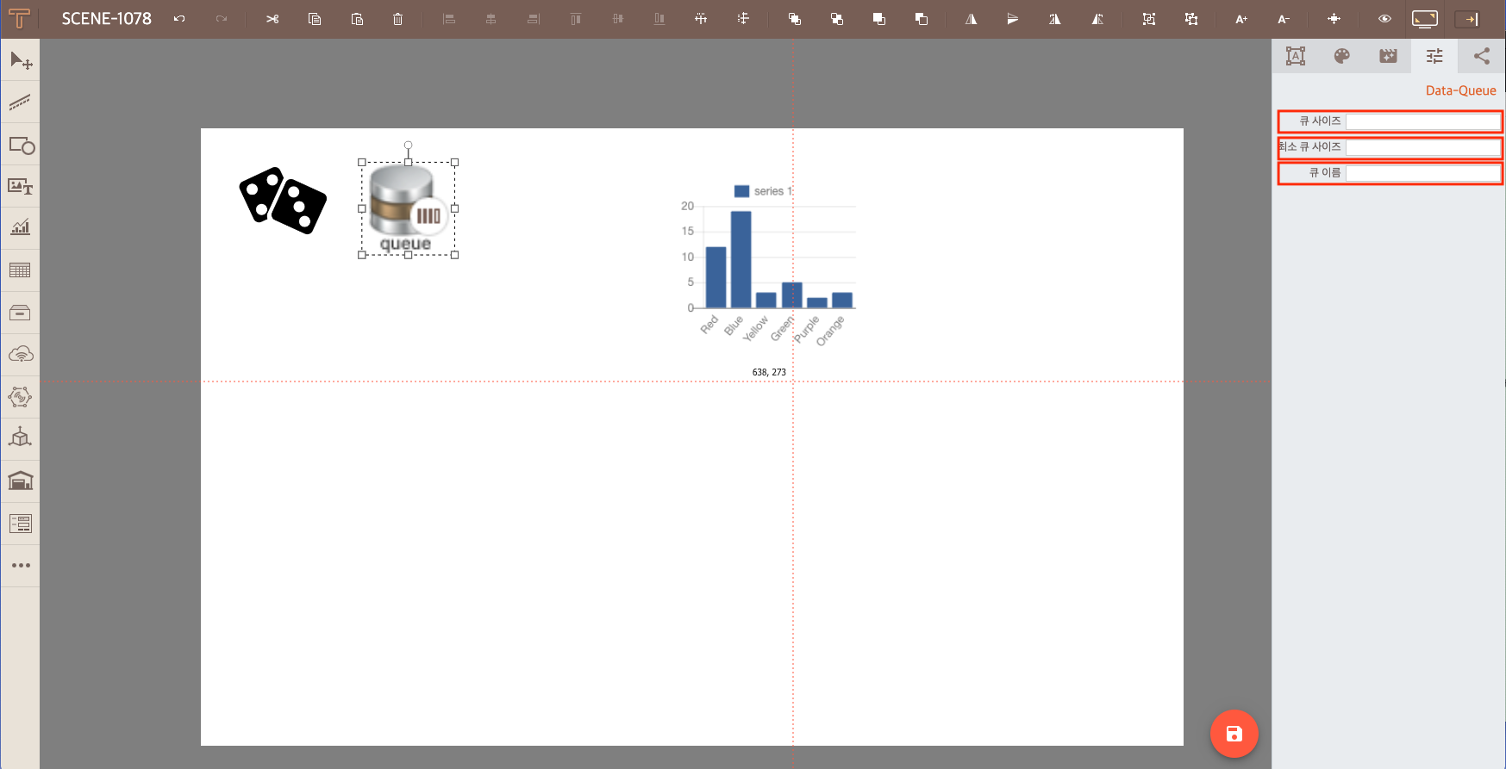Viewport: 1506px width, 769px height.
Task: Distribute objects vertically
Action: 743,19
